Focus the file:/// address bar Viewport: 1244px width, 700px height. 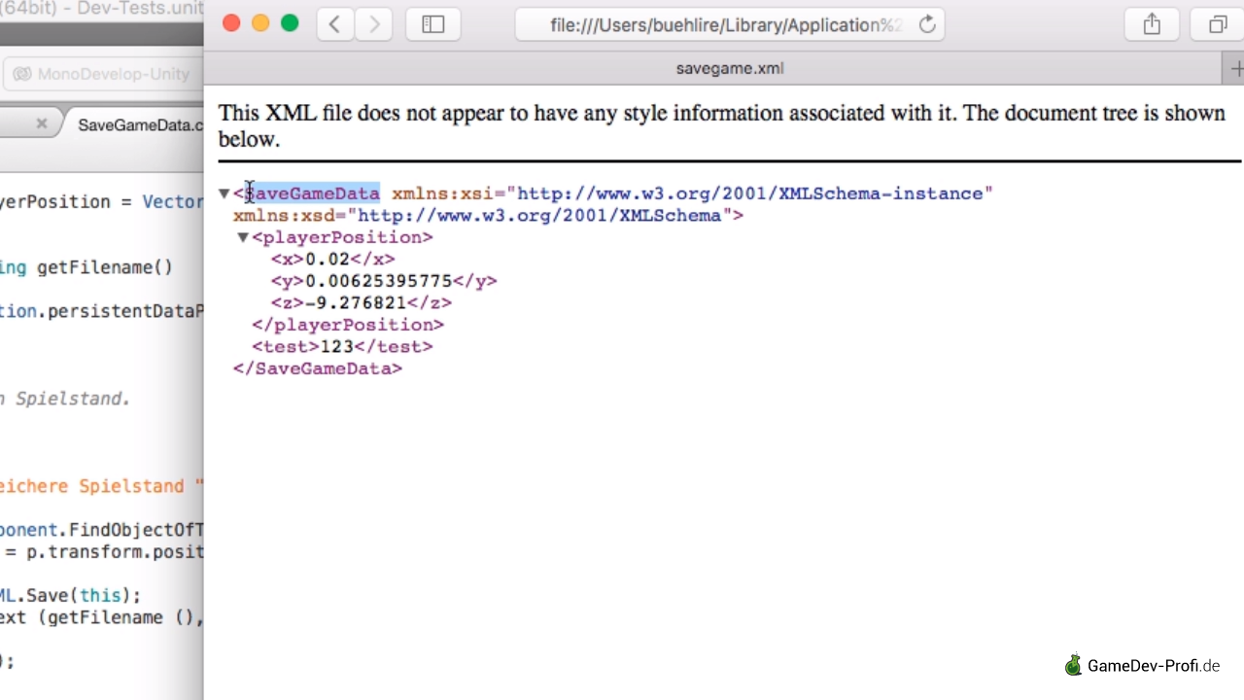(725, 24)
